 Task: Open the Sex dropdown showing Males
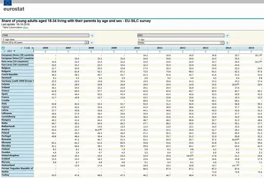222,43
